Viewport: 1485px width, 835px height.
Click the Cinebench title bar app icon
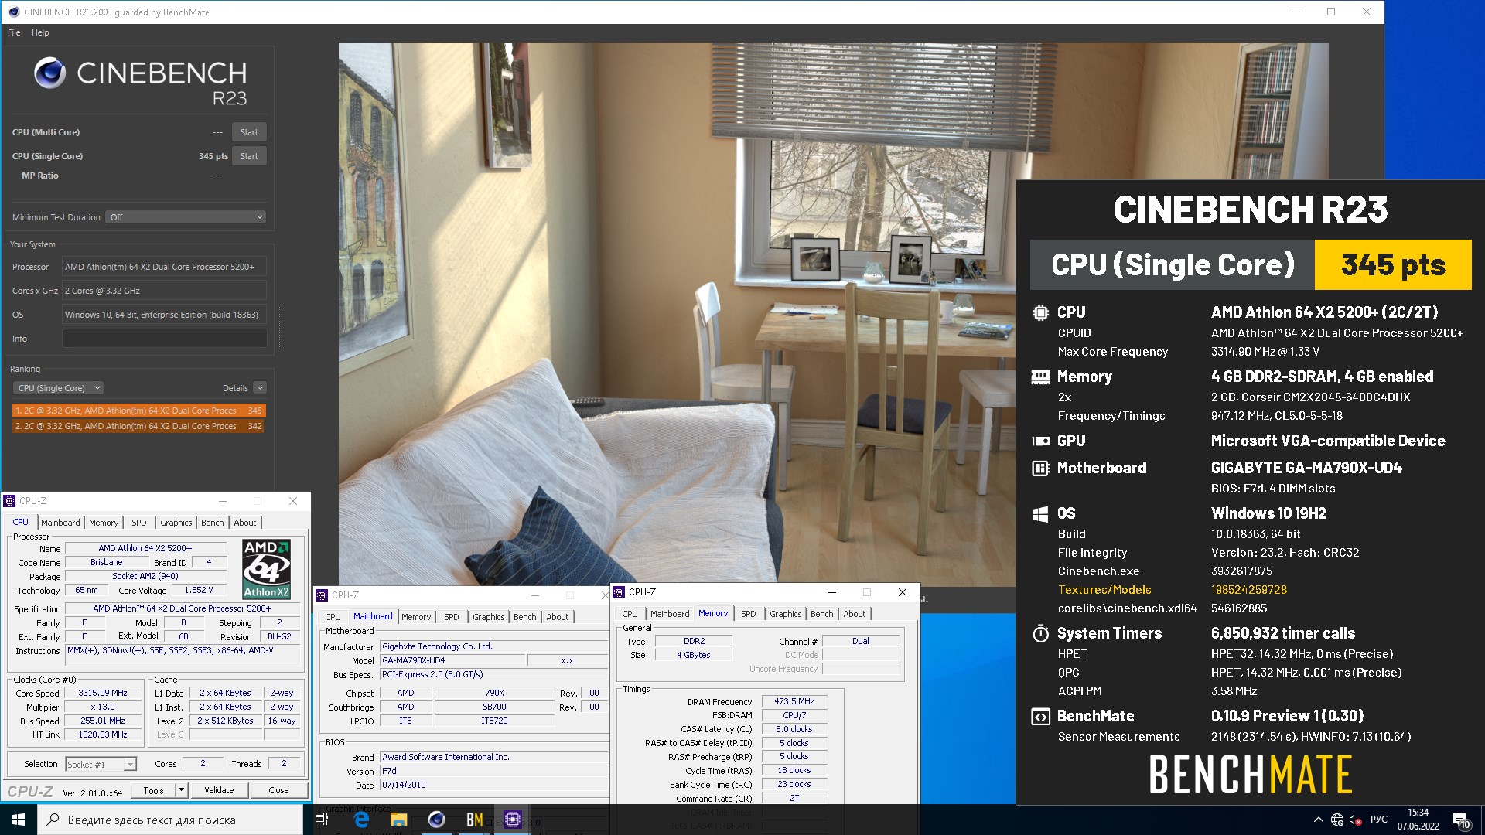pos(13,12)
